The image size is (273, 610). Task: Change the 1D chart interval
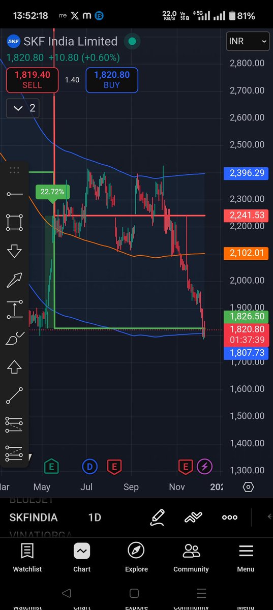point(95,517)
